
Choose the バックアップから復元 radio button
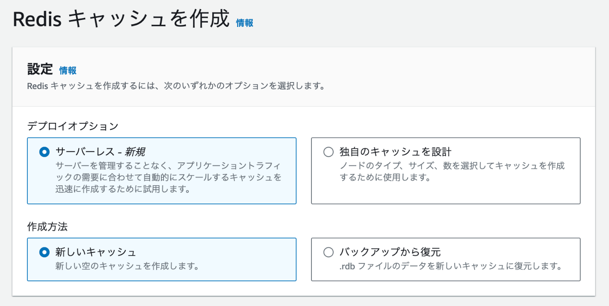pyautogui.click(x=328, y=252)
